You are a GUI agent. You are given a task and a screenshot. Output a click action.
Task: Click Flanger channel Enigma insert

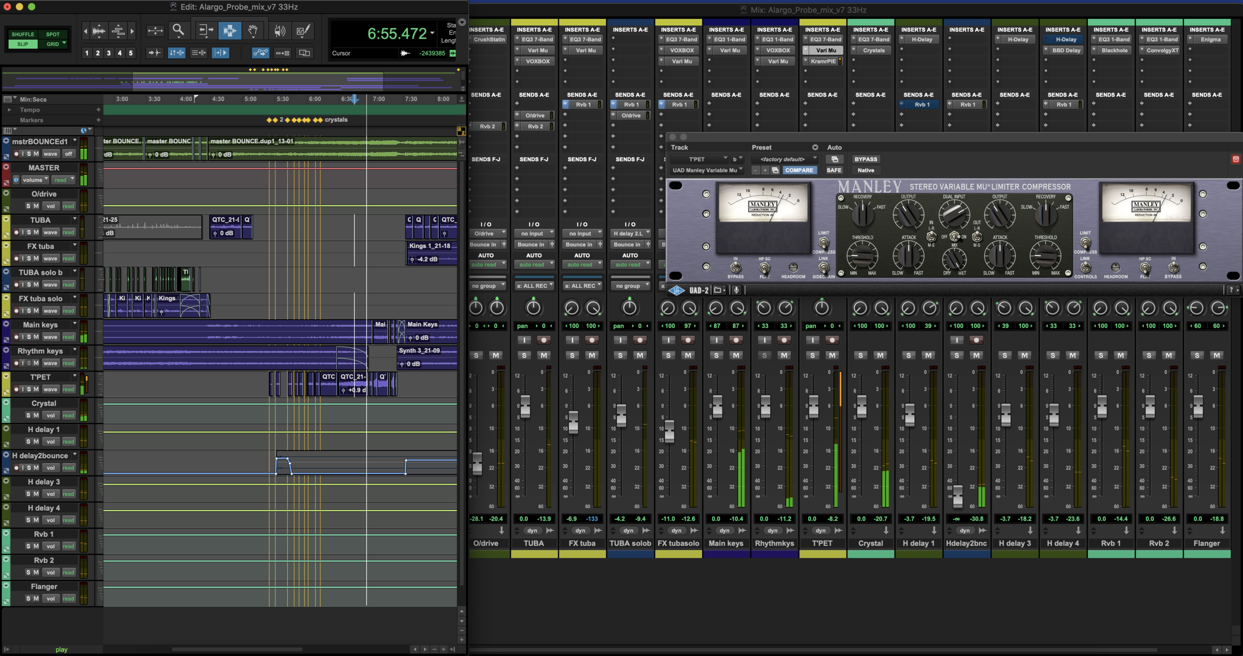[1210, 39]
